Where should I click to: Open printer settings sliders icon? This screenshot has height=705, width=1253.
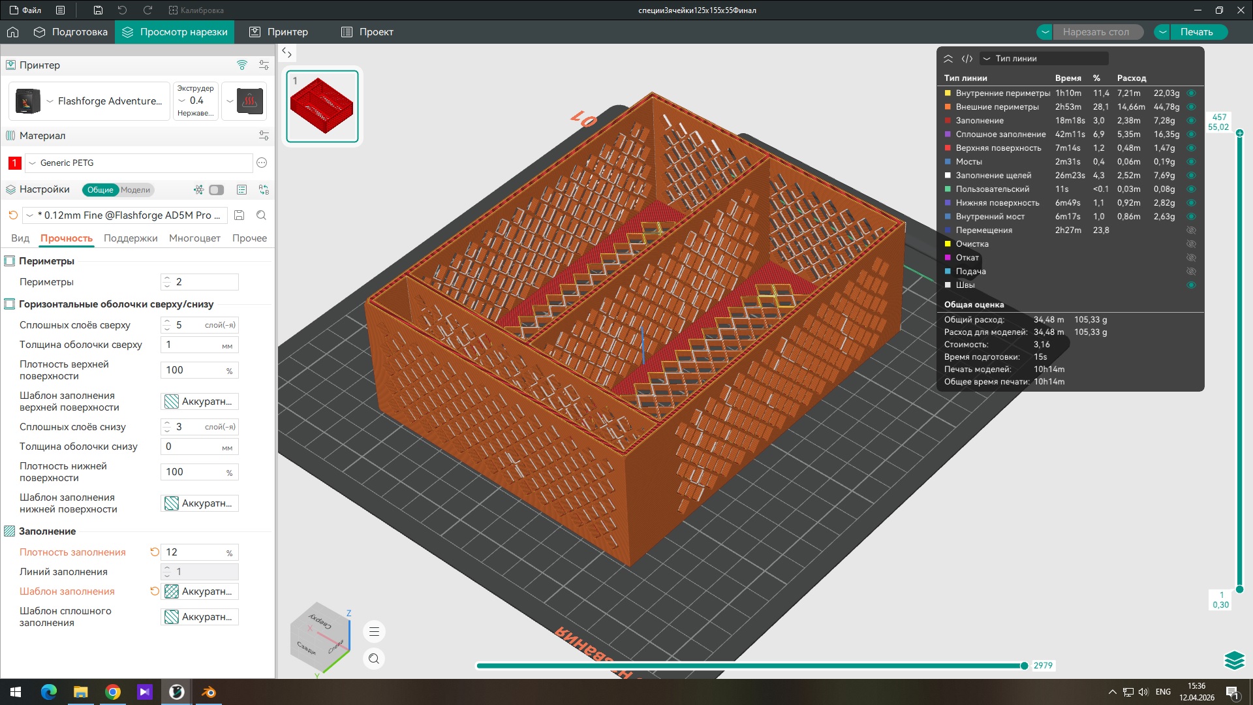click(264, 65)
